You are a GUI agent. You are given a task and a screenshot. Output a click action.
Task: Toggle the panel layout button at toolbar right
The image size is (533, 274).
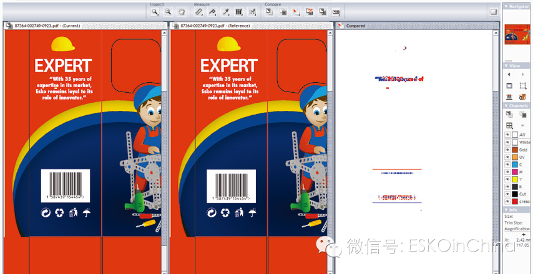(494, 12)
